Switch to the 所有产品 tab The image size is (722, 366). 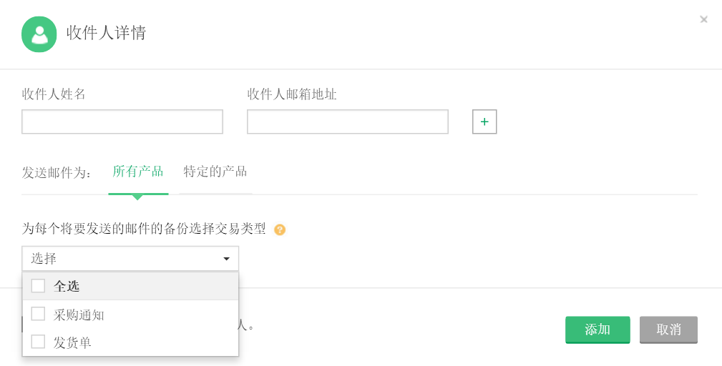(138, 172)
